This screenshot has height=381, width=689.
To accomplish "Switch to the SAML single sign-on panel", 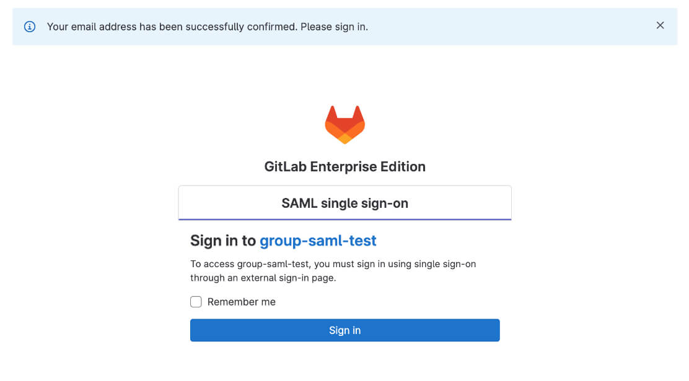I will pyautogui.click(x=344, y=202).
